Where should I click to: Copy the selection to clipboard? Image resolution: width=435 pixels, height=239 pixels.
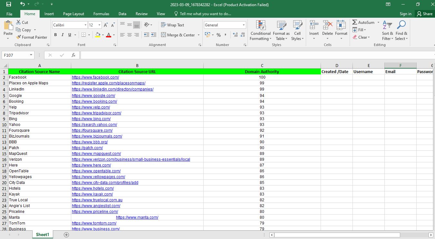[24, 30]
